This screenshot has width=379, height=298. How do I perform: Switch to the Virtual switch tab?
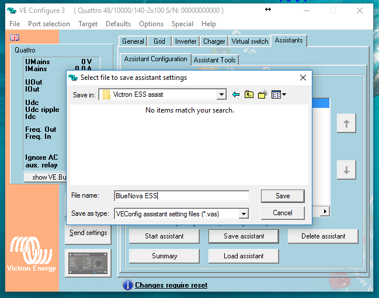(250, 41)
